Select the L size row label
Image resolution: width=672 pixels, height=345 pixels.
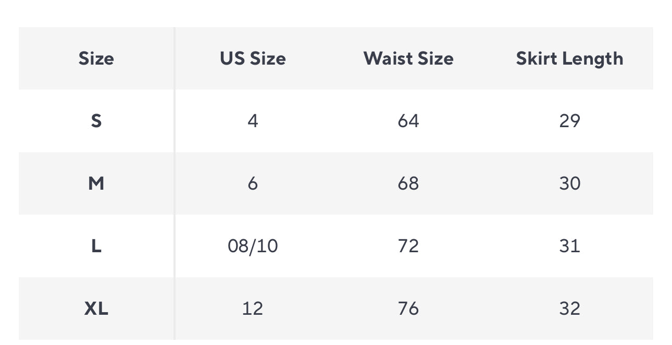click(x=96, y=246)
